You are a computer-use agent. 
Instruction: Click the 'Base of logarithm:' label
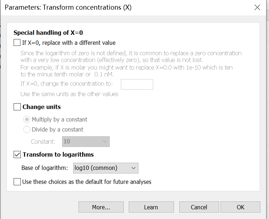(45, 168)
